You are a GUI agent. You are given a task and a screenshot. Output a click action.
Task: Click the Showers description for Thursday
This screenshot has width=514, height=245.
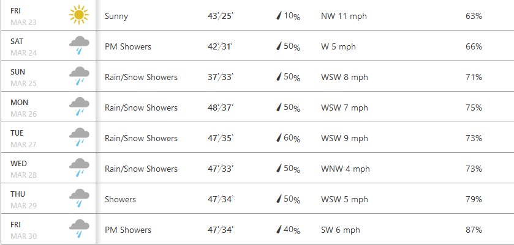click(120, 199)
